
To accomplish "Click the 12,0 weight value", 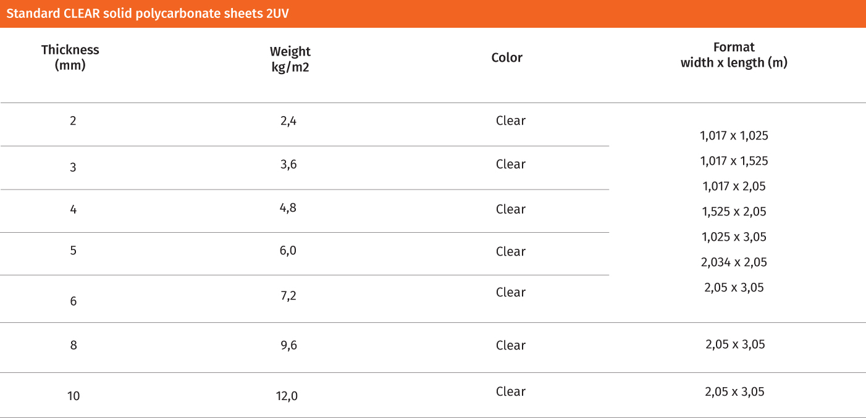I will (287, 396).
